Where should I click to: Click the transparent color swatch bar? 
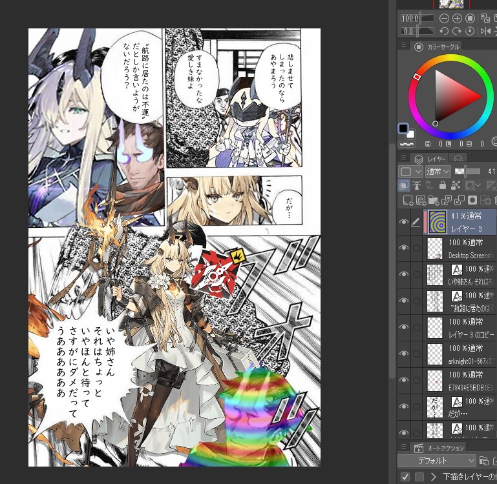point(407,144)
